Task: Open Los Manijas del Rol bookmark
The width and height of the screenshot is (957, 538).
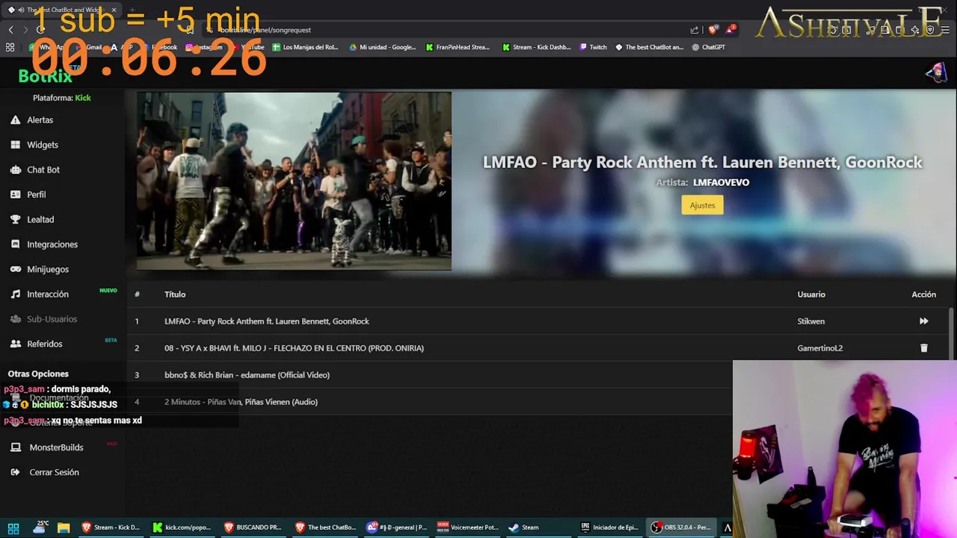Action: coord(305,47)
